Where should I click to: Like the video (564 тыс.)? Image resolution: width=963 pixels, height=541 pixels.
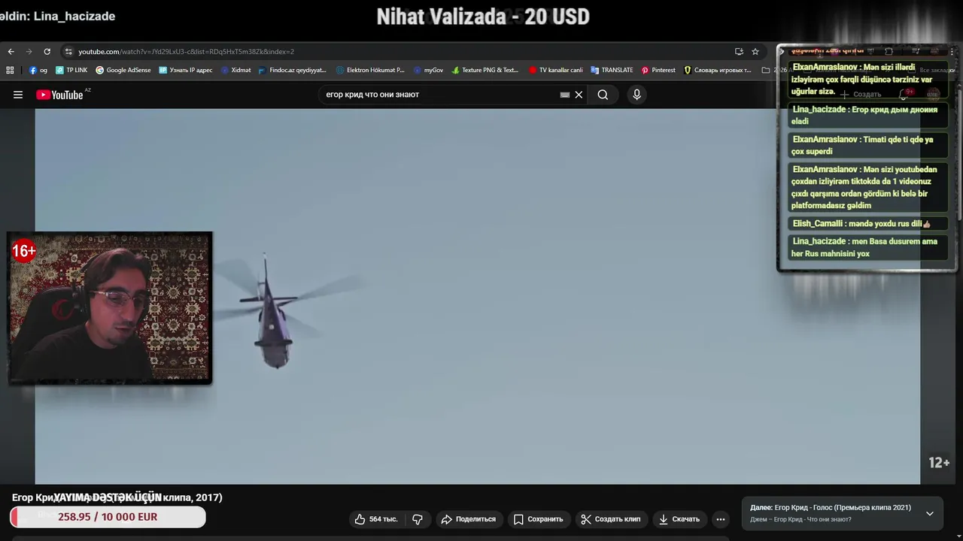click(377, 519)
